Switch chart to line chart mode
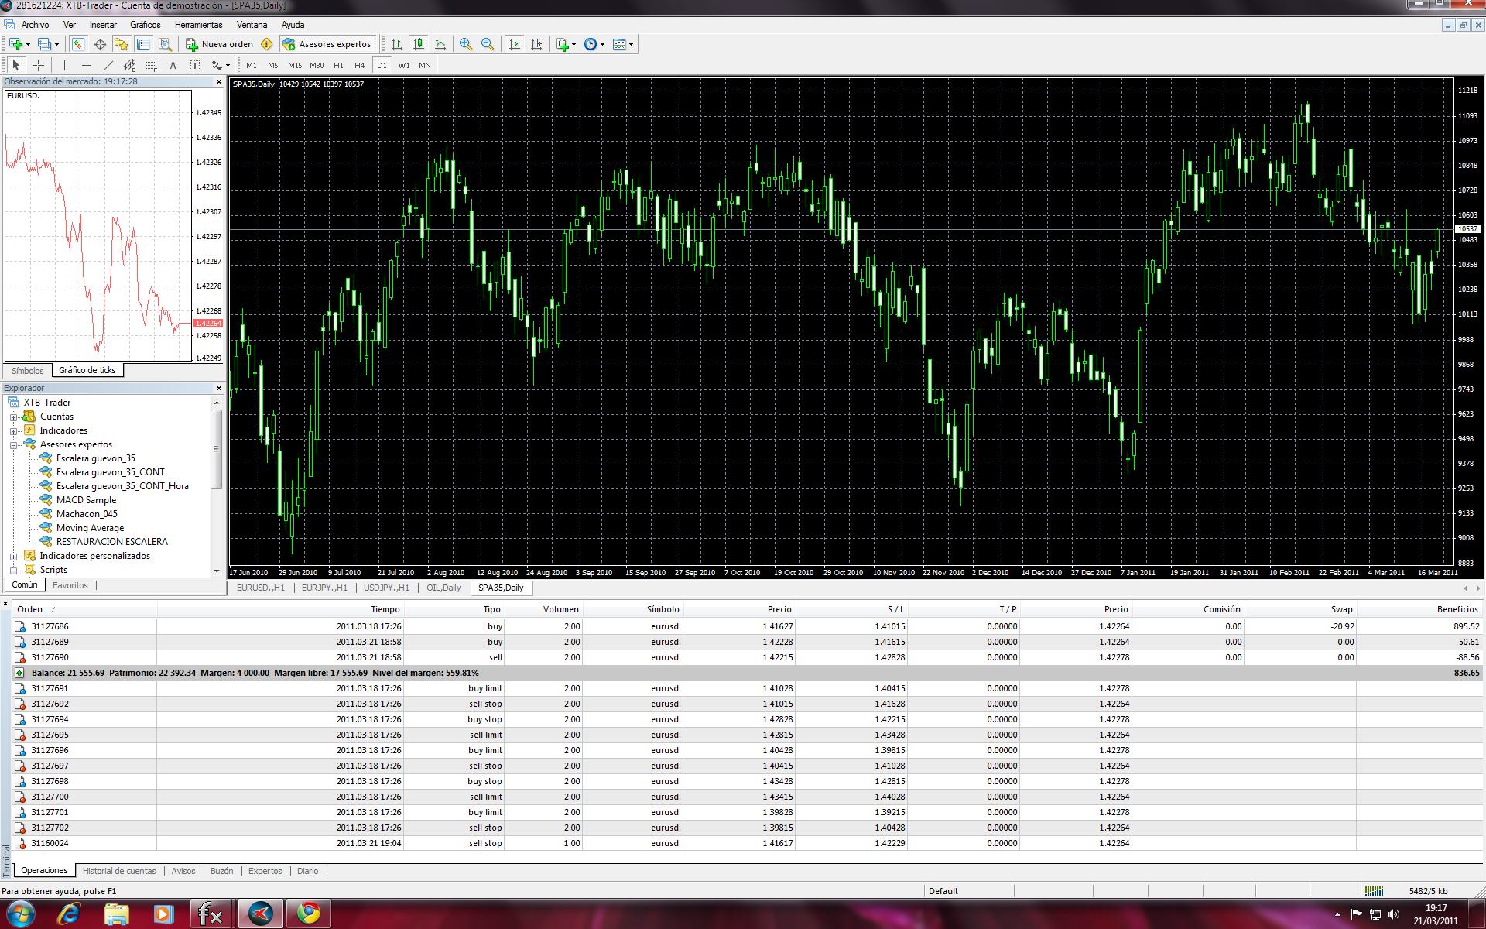Screen dimensions: 1486x929 tap(440, 44)
